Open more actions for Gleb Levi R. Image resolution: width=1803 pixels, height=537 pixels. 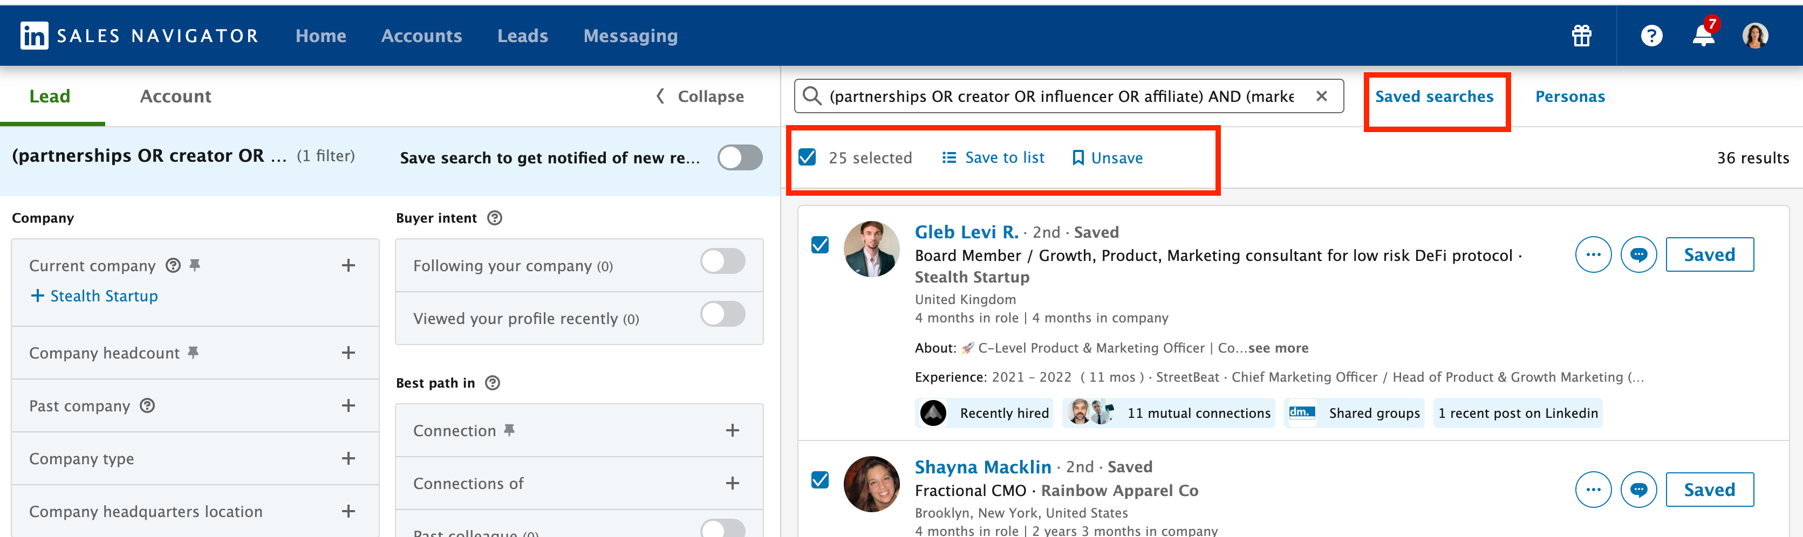point(1594,254)
